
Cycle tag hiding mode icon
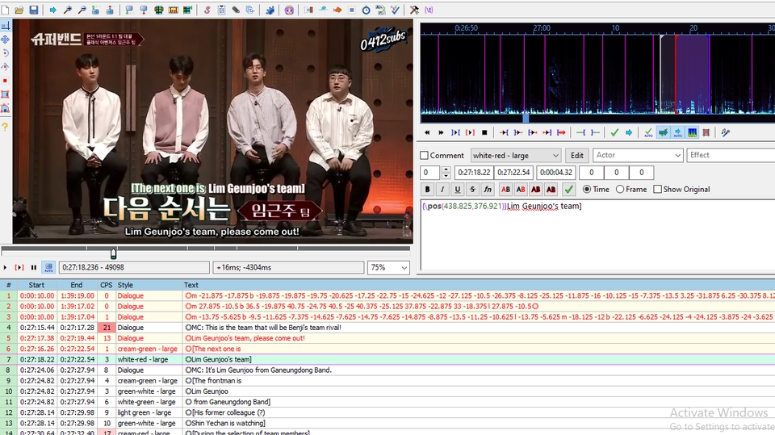coord(428,10)
